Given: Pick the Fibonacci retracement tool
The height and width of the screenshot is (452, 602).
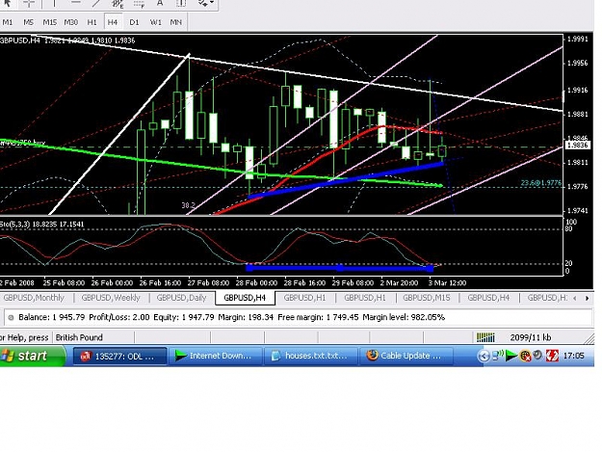Looking at the screenshot, I should [x=139, y=4].
